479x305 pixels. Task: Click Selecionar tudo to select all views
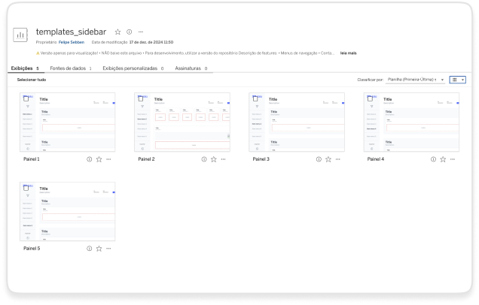coord(32,79)
